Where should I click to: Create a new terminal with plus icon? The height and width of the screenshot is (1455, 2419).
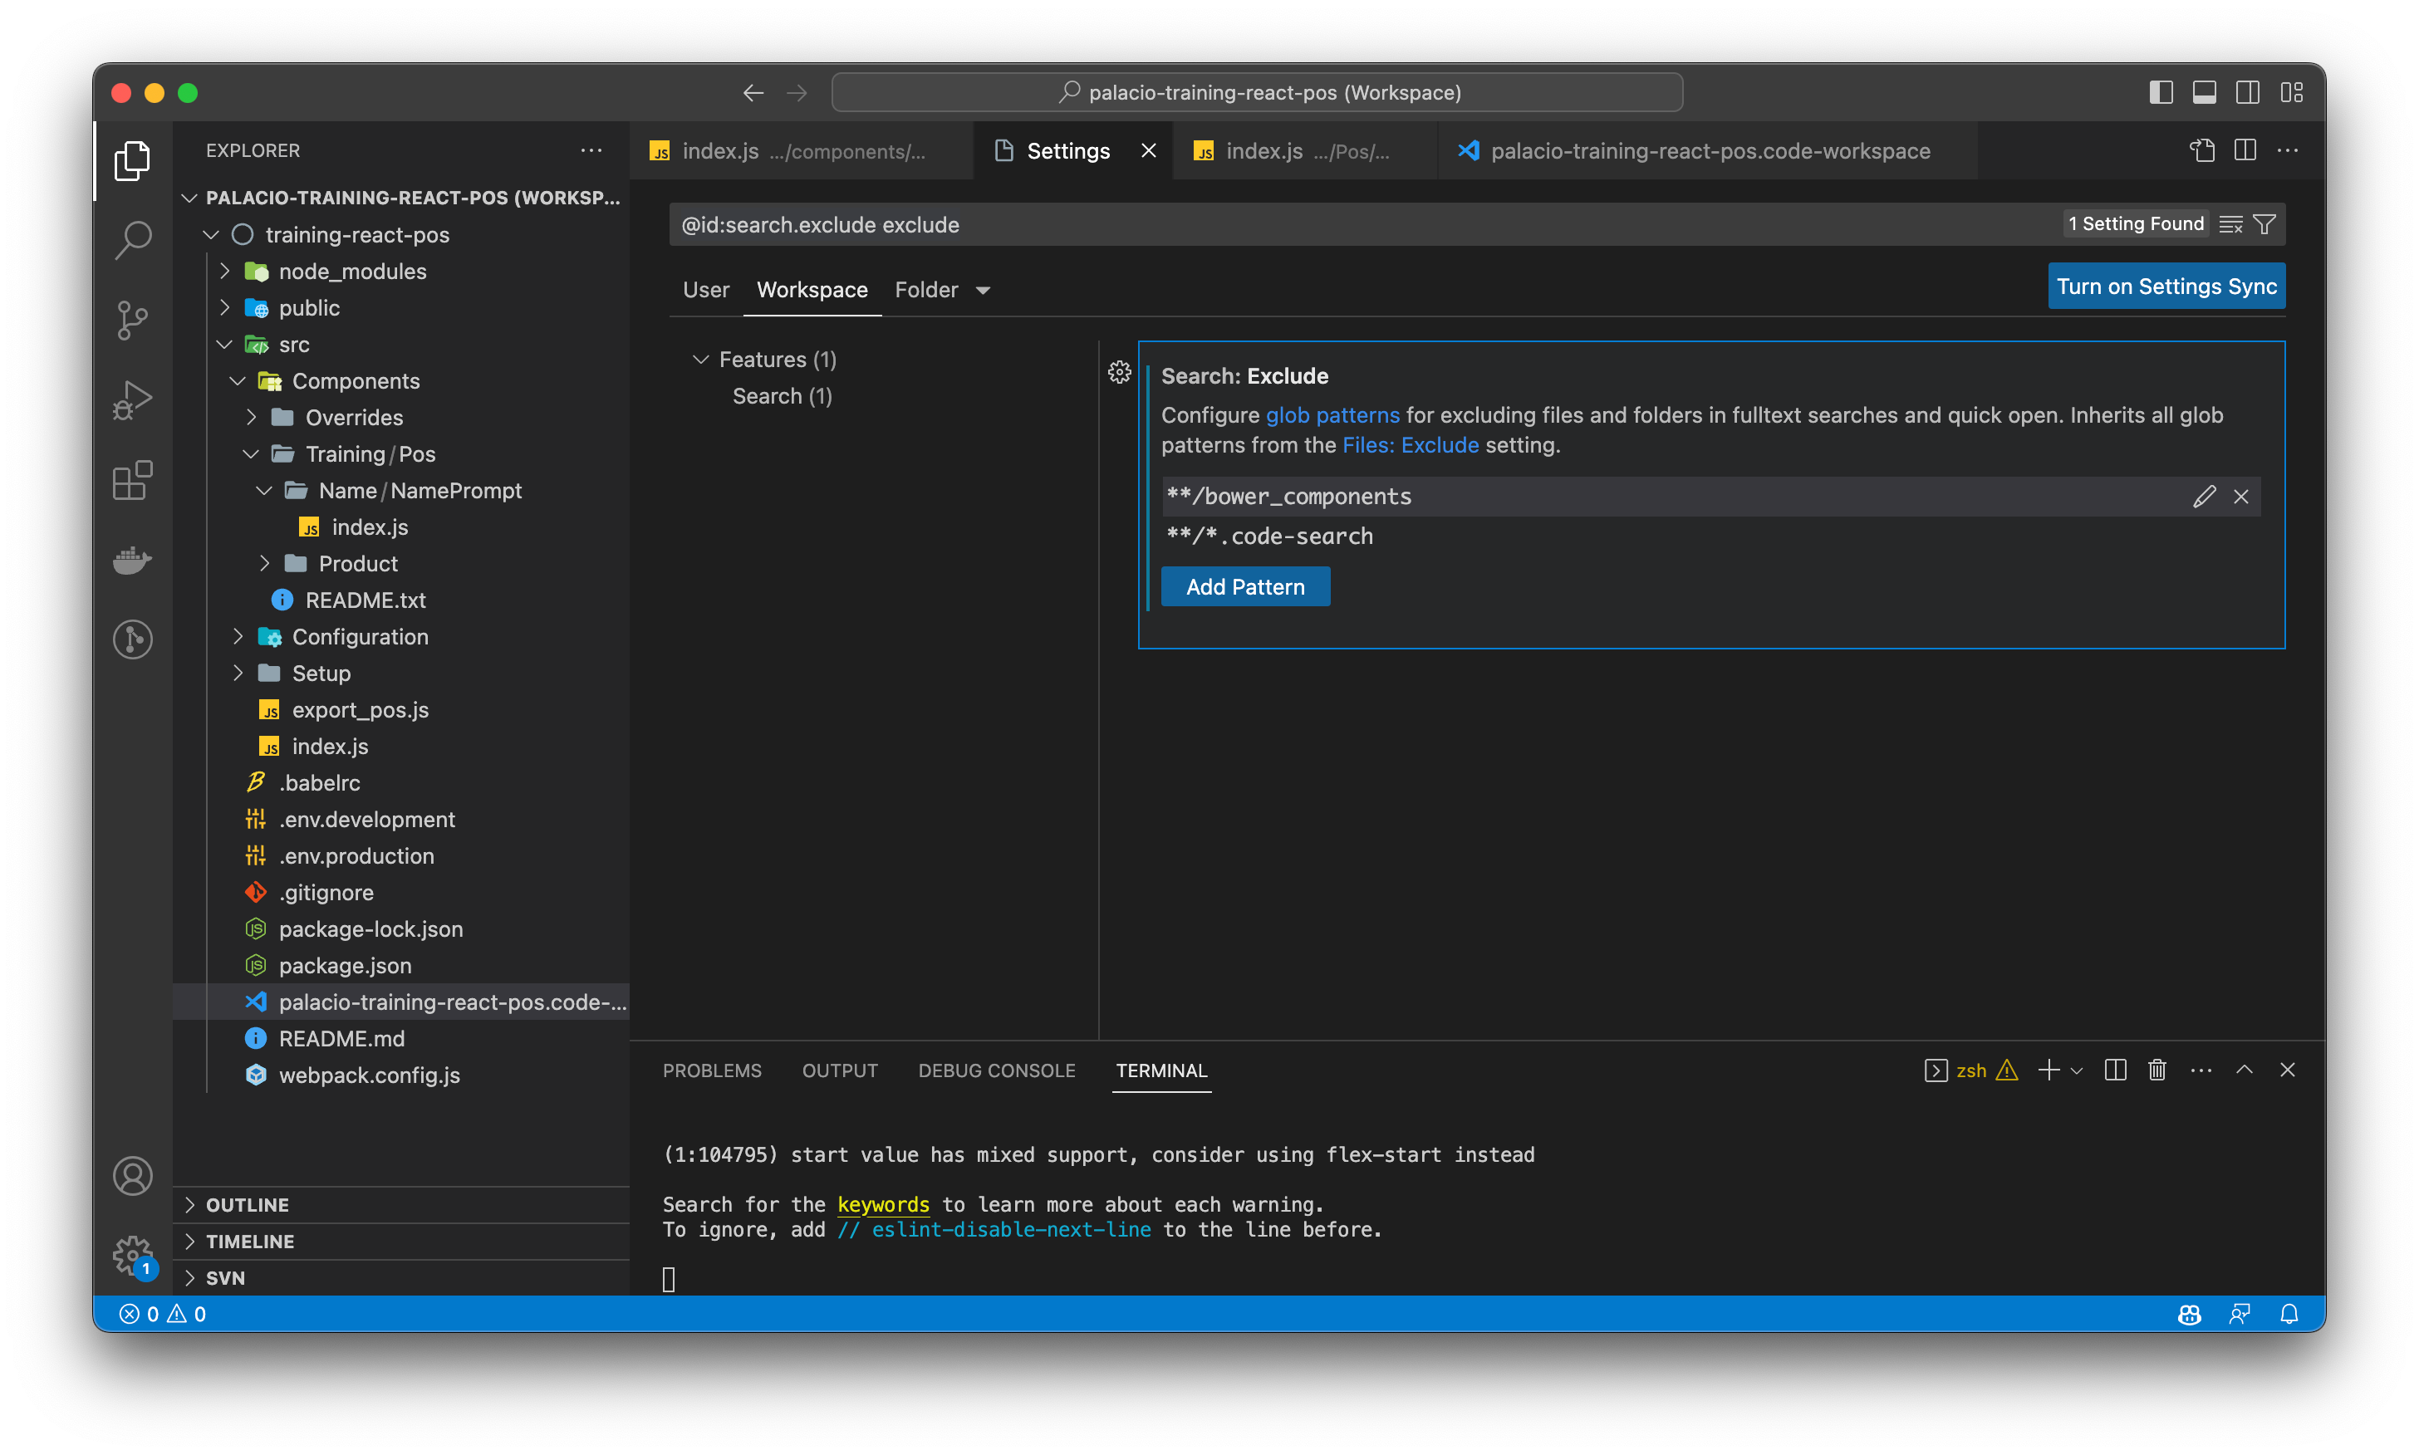pyautogui.click(x=2049, y=1070)
